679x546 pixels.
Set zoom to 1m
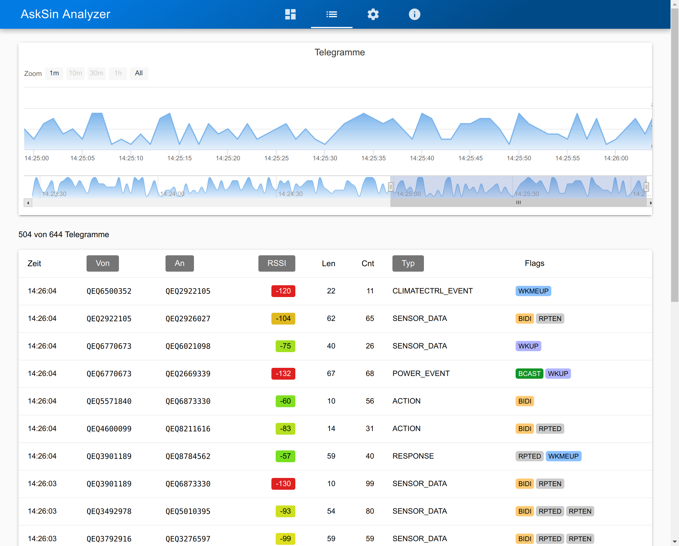pyautogui.click(x=54, y=74)
